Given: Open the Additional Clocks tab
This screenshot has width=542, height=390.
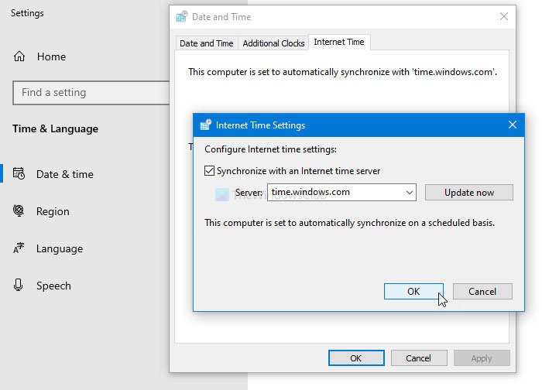Looking at the screenshot, I should coord(273,43).
